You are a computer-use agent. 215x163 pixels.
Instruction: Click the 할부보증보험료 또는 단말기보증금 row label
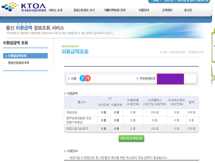tap(79, 120)
